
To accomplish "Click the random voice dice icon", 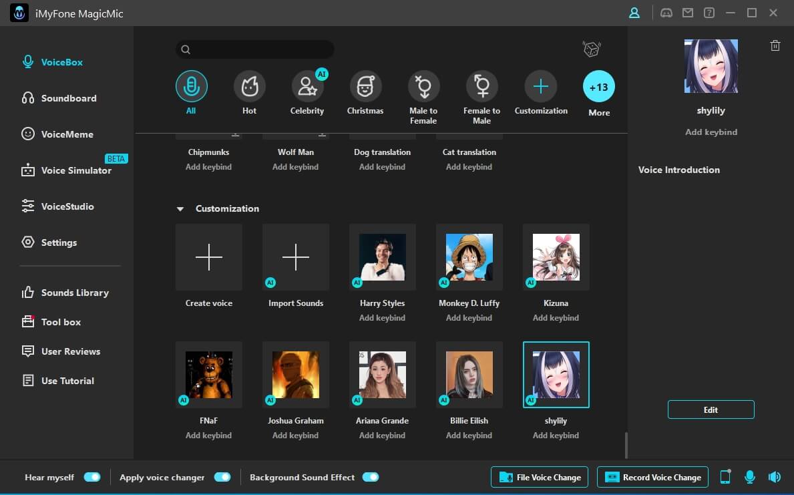I will click(592, 49).
